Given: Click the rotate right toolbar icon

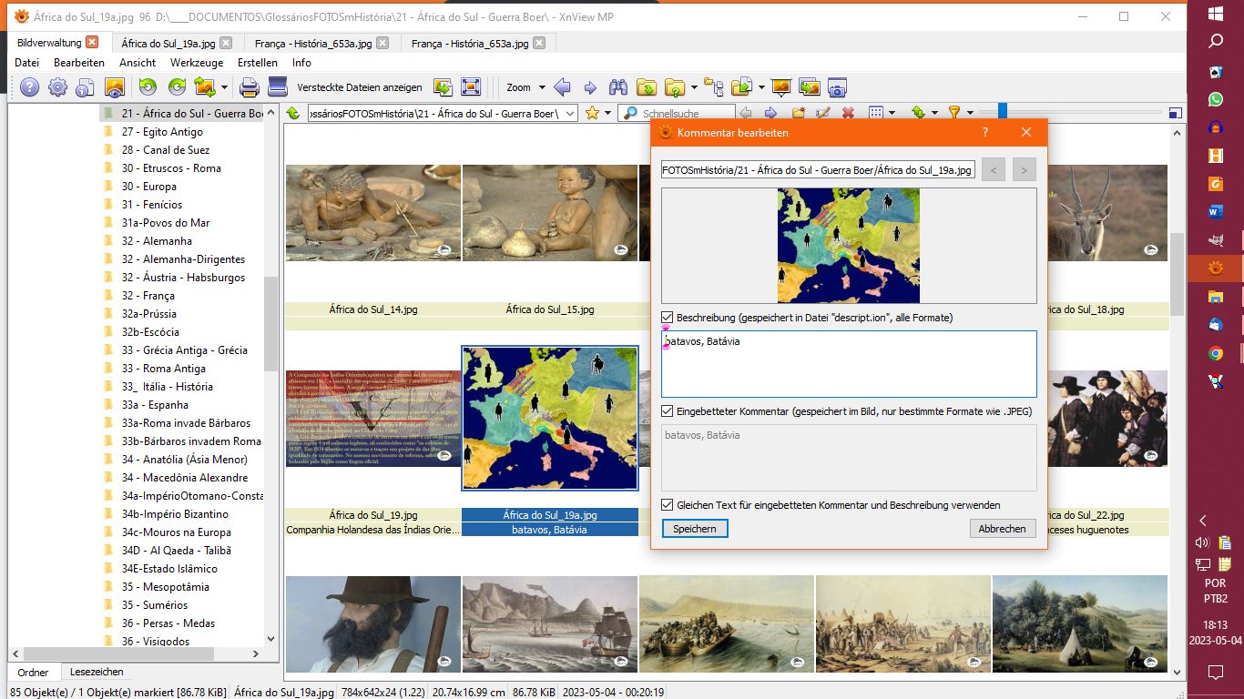Looking at the screenshot, I should coord(177,87).
